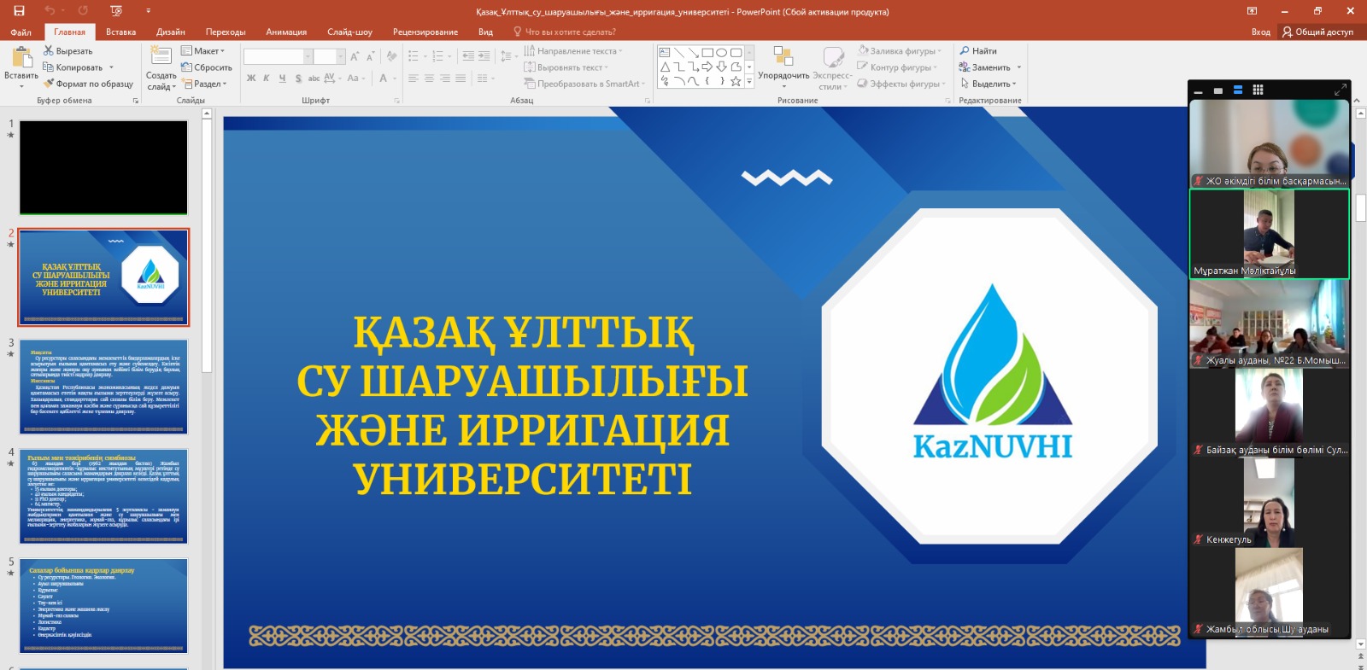Click Сбросить to reset the slide
Viewport: 1367px width, 670px height.
(x=206, y=67)
